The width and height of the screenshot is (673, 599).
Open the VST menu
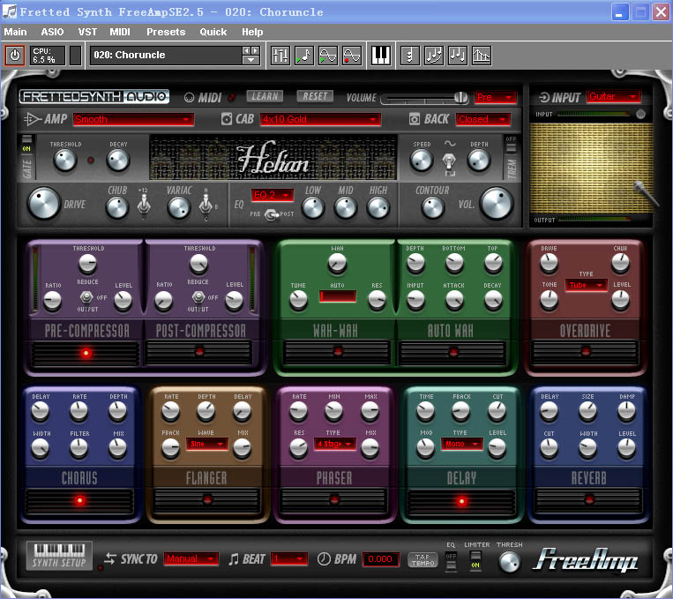pyautogui.click(x=87, y=32)
